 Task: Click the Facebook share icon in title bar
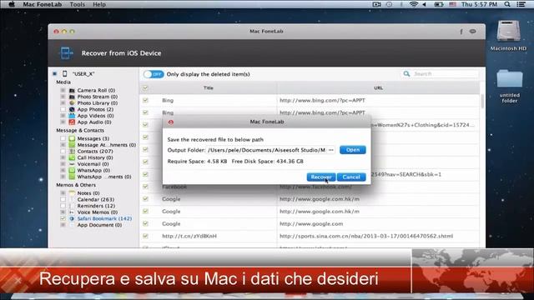pyautogui.click(x=461, y=32)
